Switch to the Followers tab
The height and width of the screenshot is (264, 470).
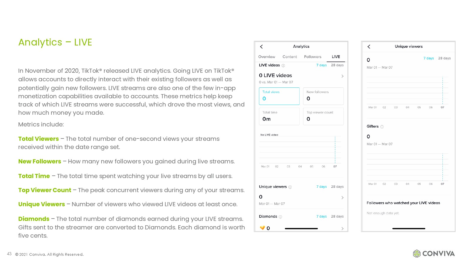313,57
